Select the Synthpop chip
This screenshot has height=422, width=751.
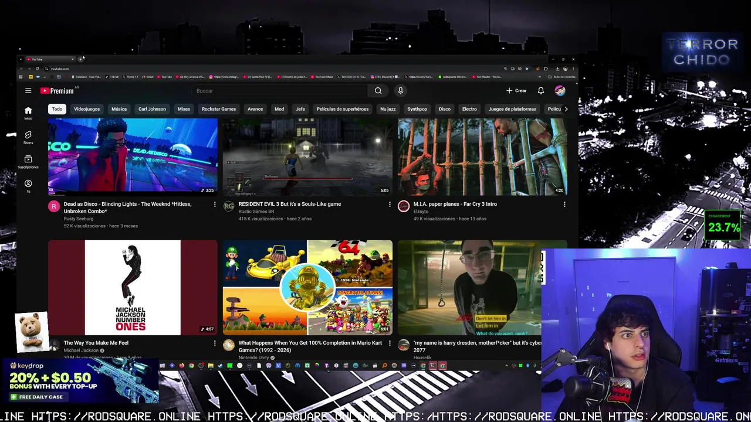[x=417, y=109]
